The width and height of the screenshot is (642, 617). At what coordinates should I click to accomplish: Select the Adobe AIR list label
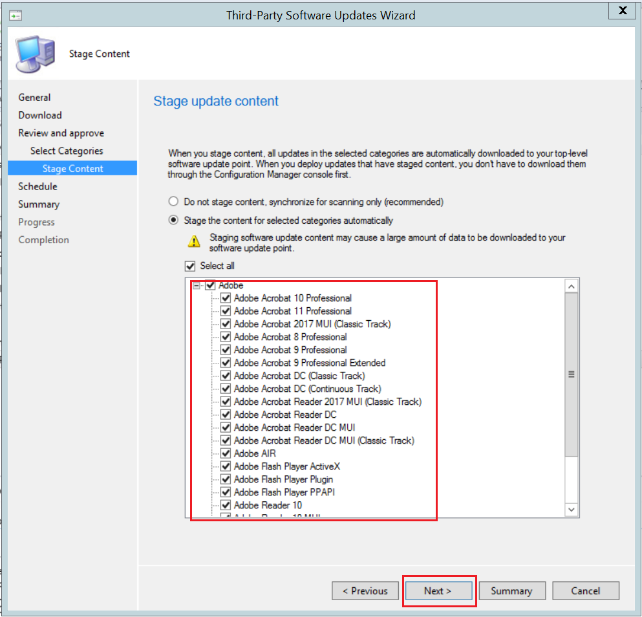(255, 453)
